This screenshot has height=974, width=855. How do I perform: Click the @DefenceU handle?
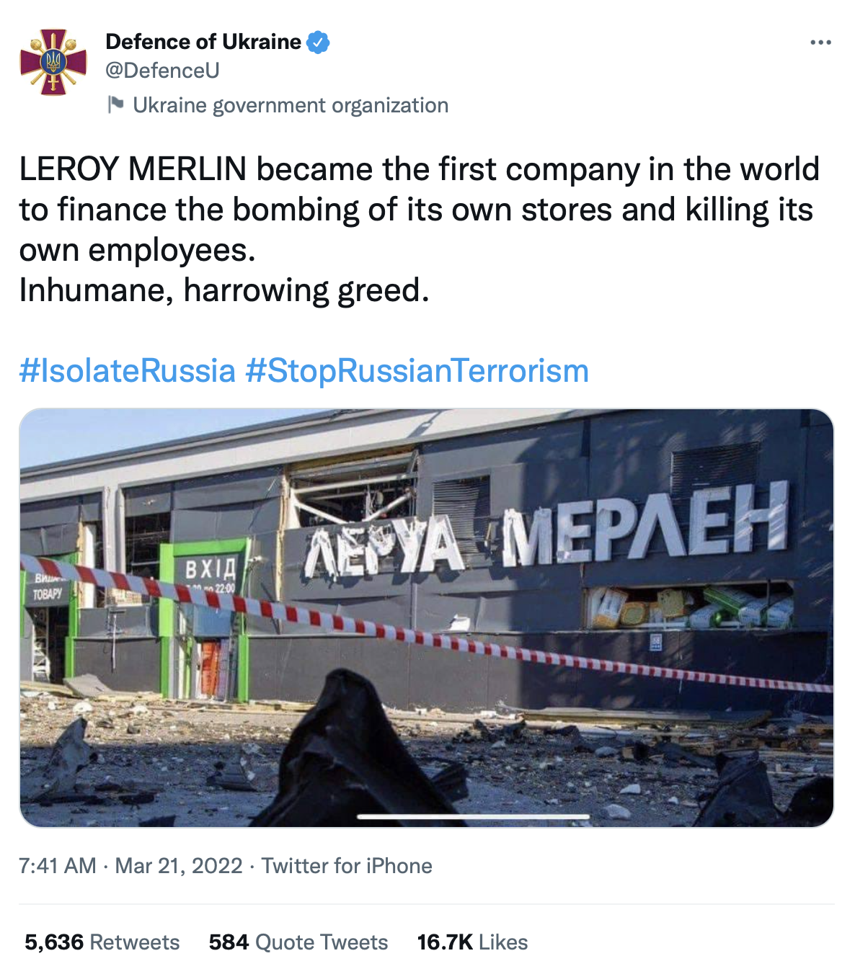point(162,71)
